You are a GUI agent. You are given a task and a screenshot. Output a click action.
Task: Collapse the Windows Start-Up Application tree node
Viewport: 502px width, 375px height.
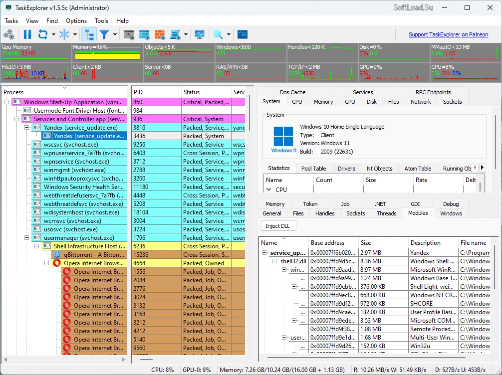[6, 102]
